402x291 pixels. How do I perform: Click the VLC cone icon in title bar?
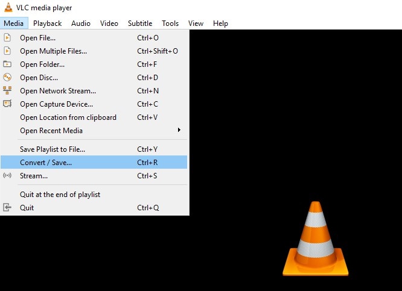[x=8, y=7]
